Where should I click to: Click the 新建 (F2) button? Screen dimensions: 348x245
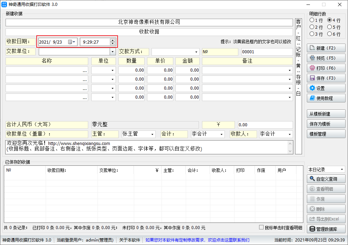326,48
